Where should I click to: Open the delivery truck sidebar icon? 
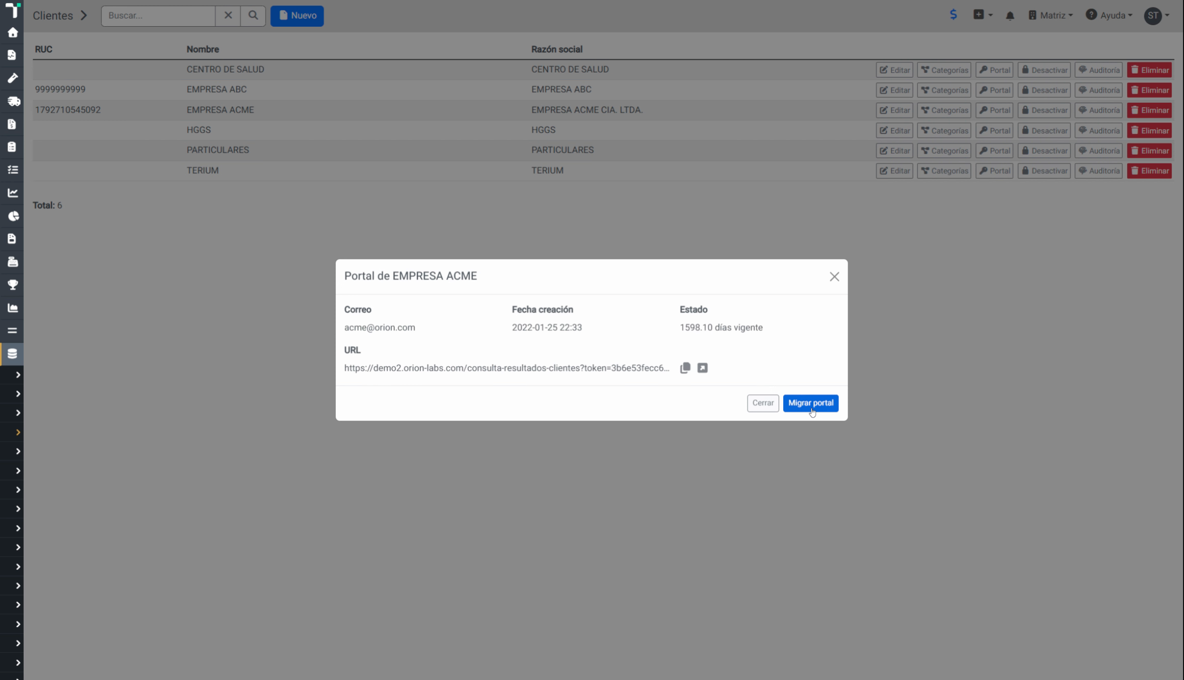click(13, 101)
